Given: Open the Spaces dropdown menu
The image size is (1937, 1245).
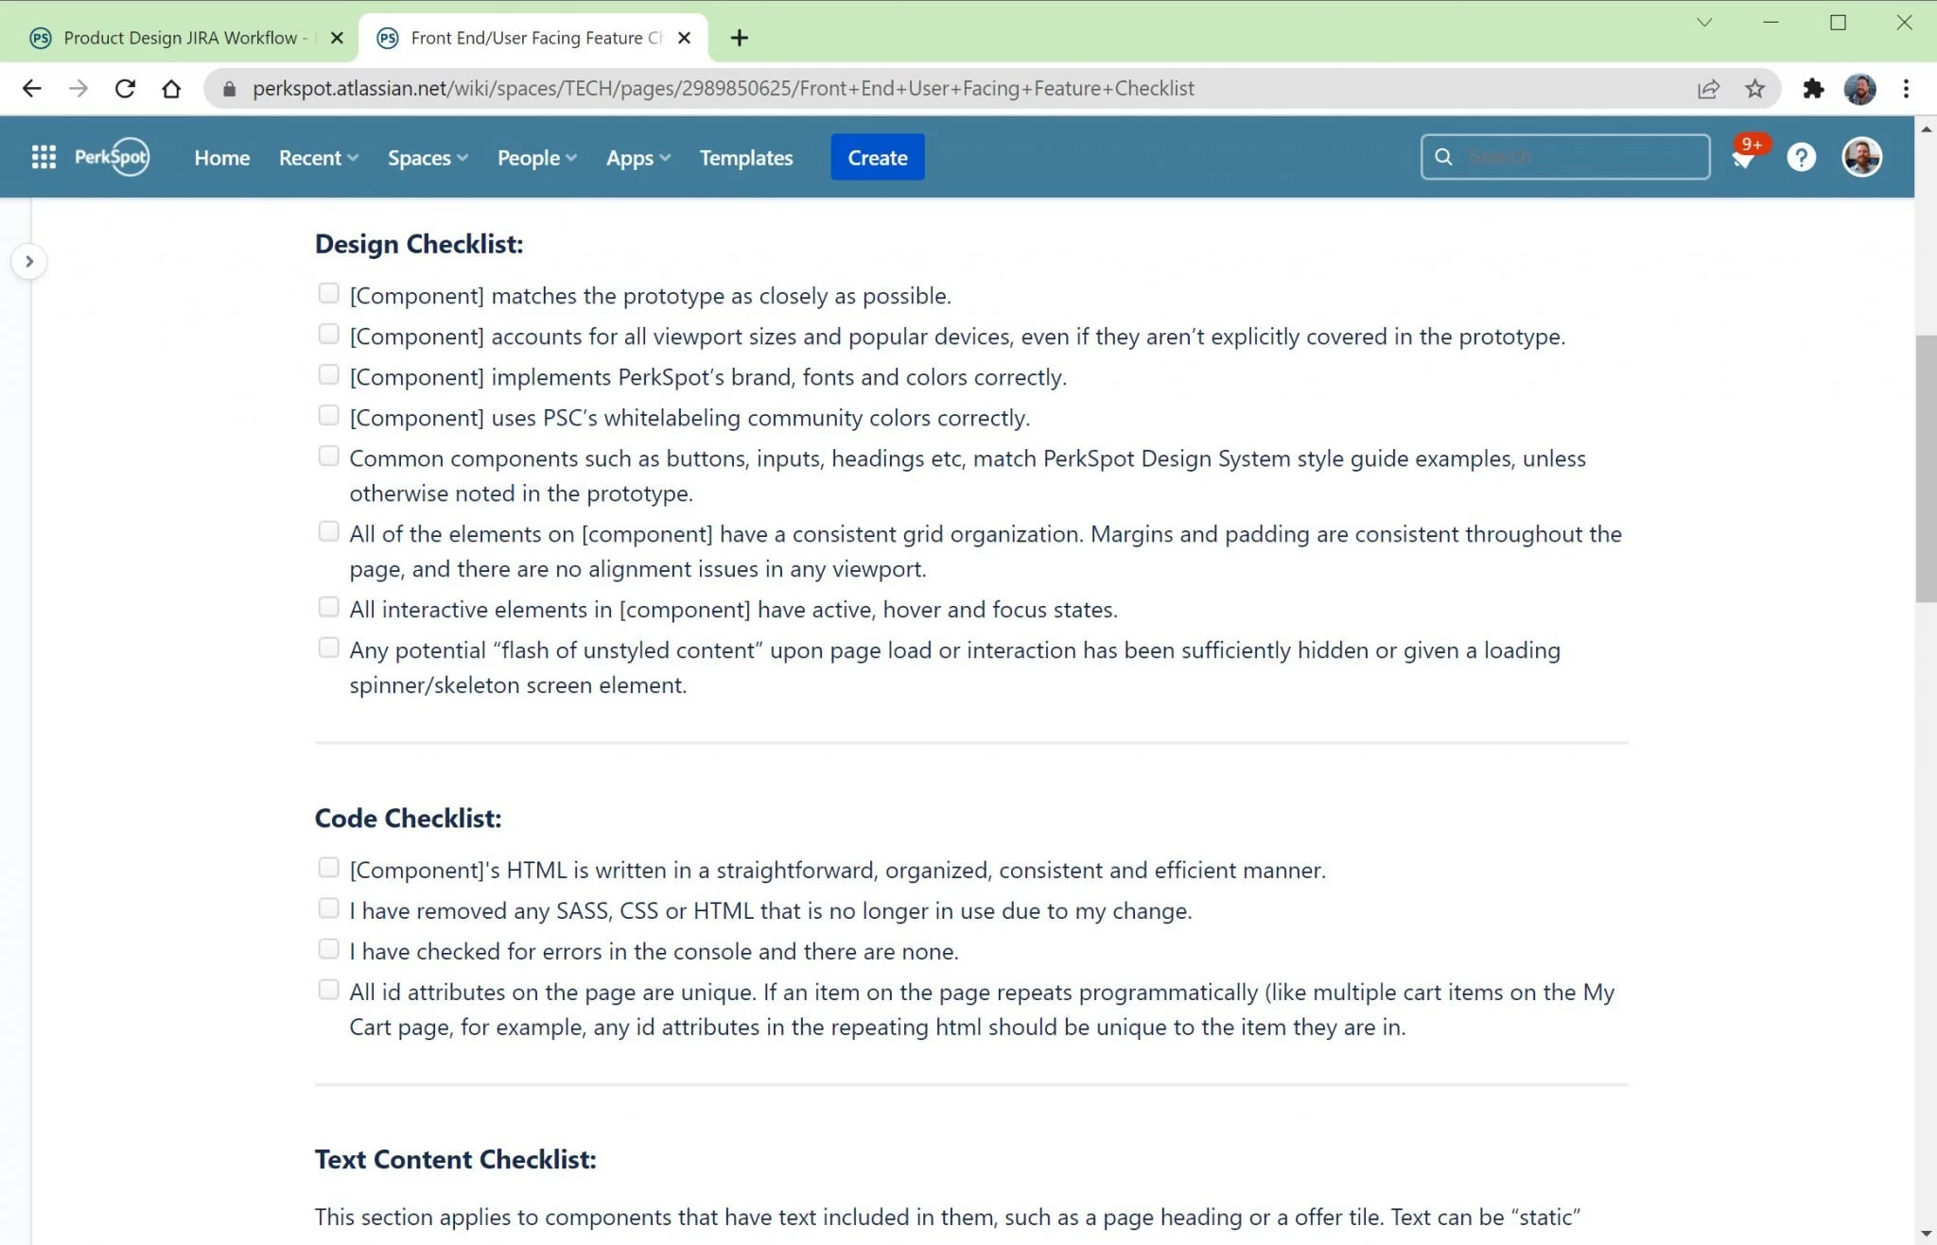Looking at the screenshot, I should pyautogui.click(x=428, y=158).
